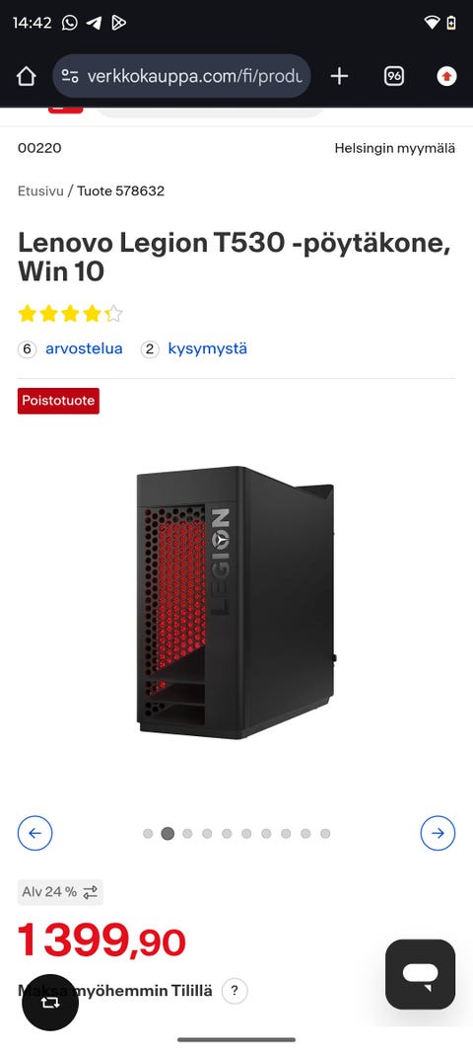Go to the previous product image
Image resolution: width=473 pixels, height=1053 pixels.
point(34,833)
